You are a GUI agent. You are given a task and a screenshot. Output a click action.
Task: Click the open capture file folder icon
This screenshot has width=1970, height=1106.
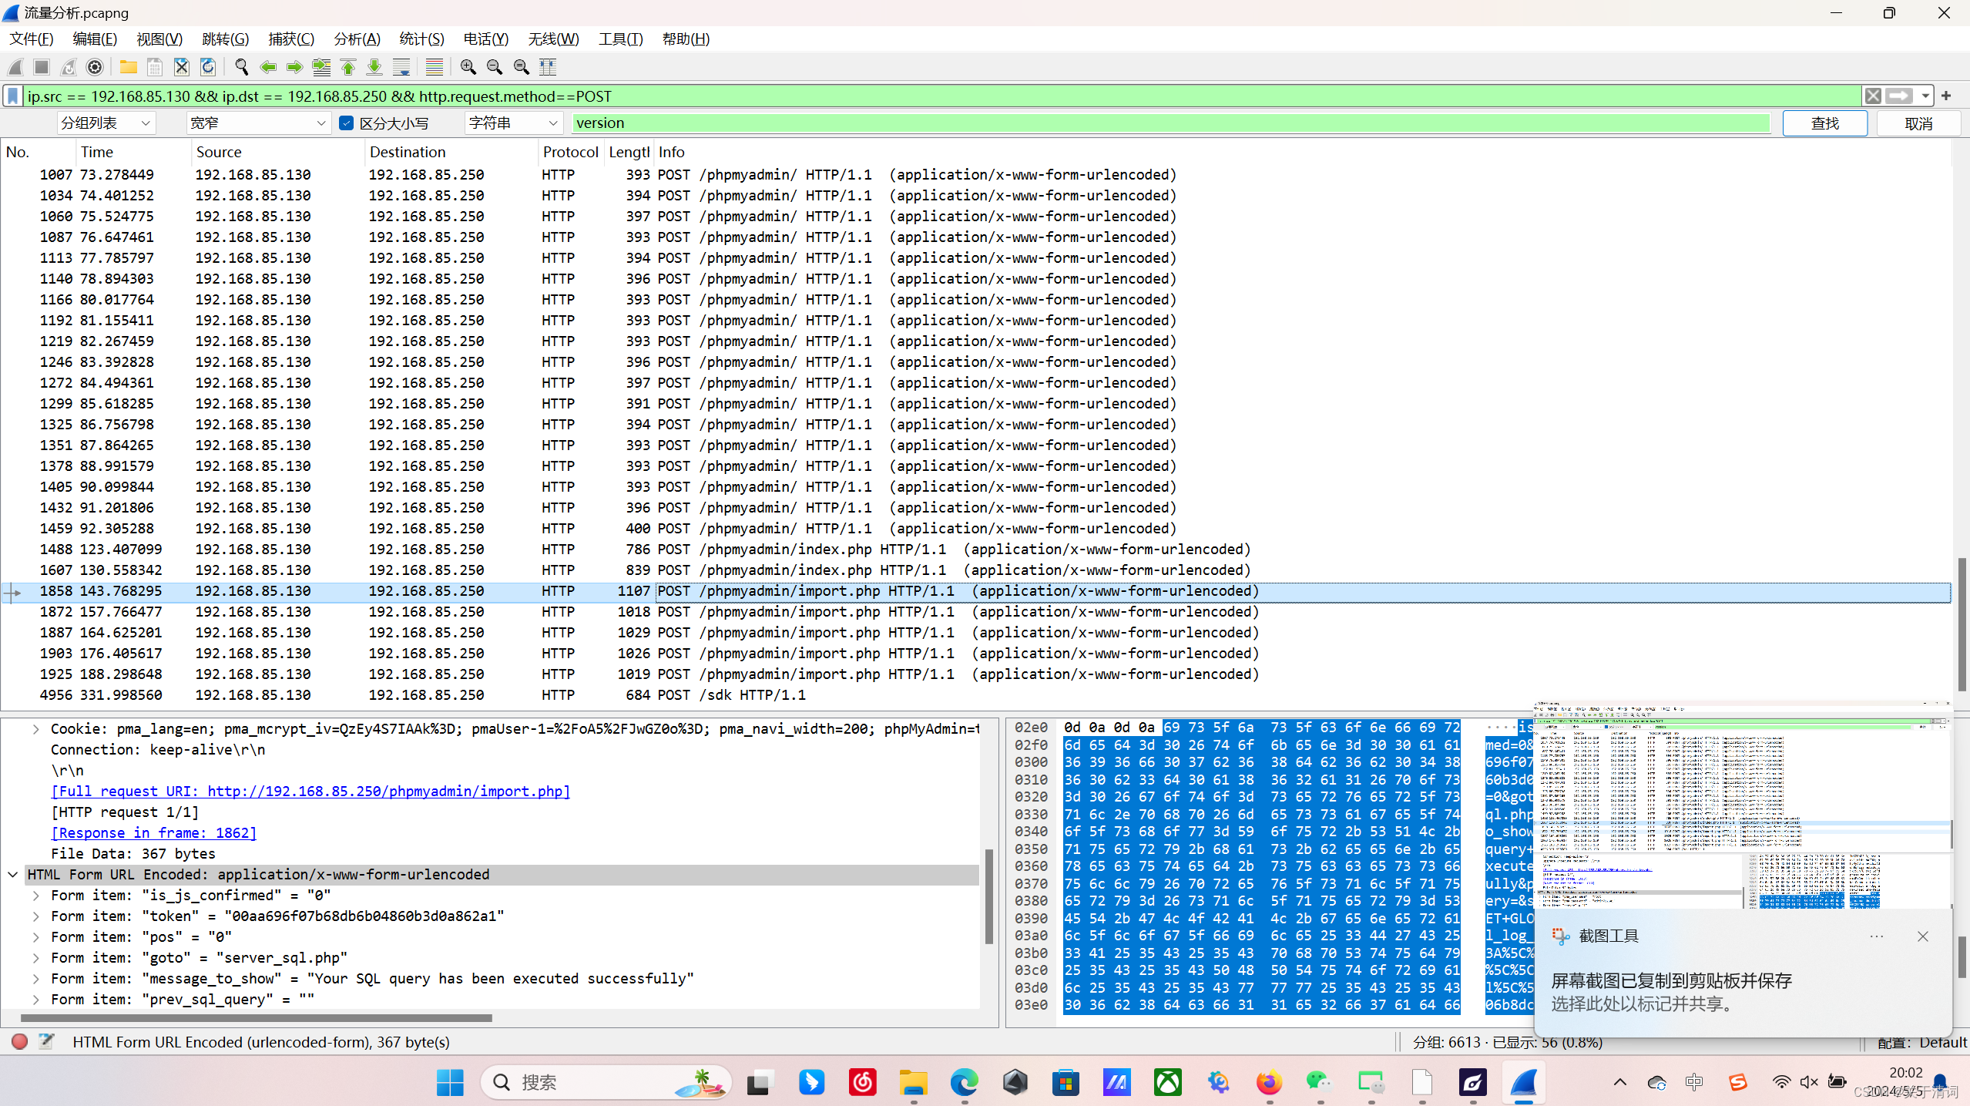click(128, 67)
